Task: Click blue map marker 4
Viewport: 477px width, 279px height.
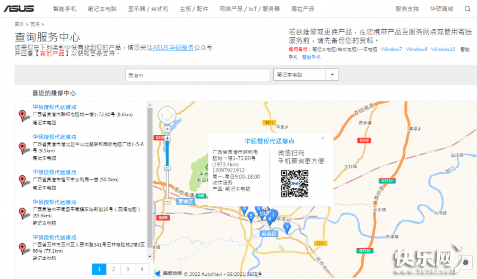Action: click(x=269, y=220)
